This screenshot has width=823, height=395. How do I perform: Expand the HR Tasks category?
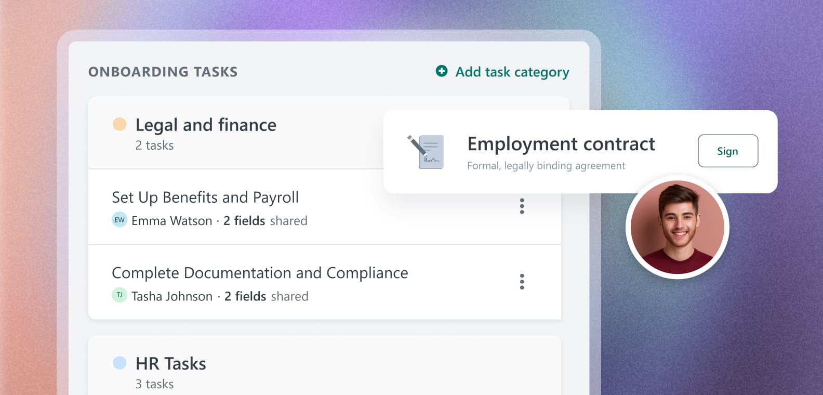170,364
